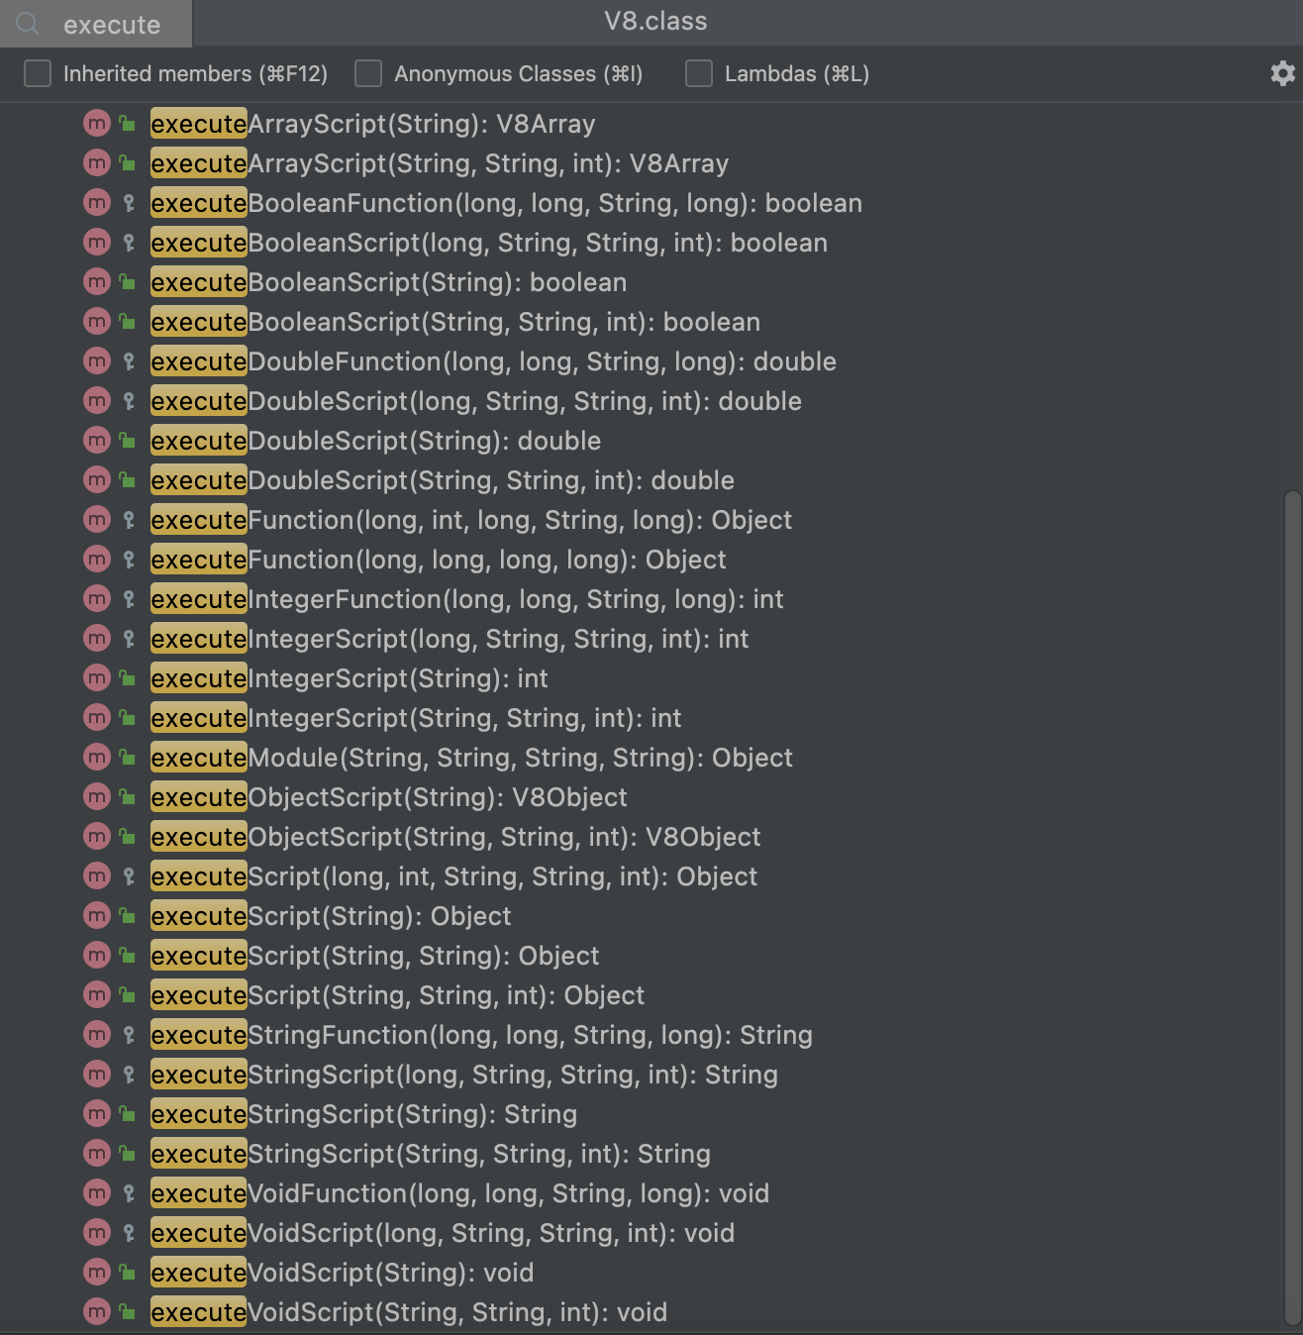Click the vertical scrollbar thumb
This screenshot has height=1335, width=1303.
[x=1291, y=909]
